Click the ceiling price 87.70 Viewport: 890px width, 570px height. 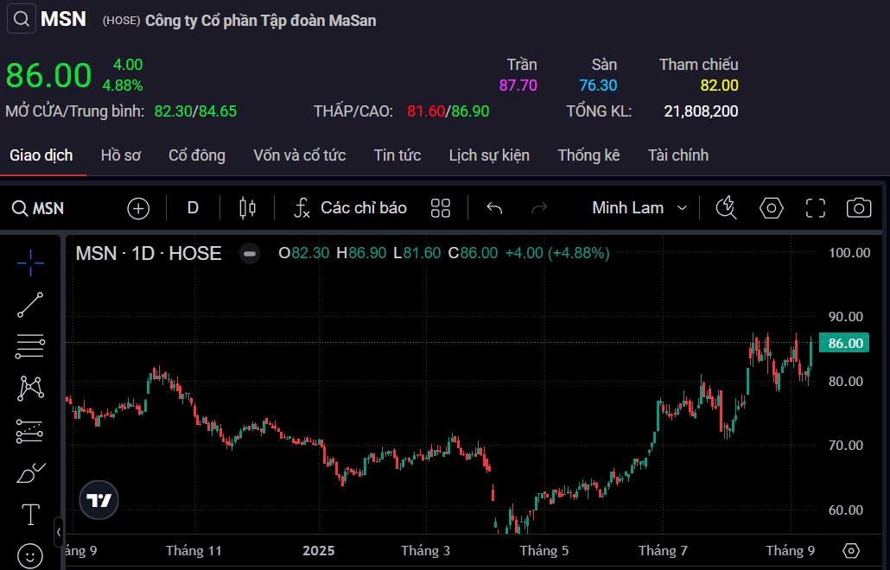pyautogui.click(x=518, y=85)
